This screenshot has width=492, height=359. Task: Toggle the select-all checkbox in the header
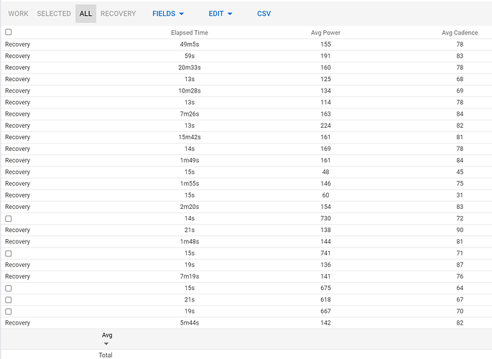coord(9,32)
